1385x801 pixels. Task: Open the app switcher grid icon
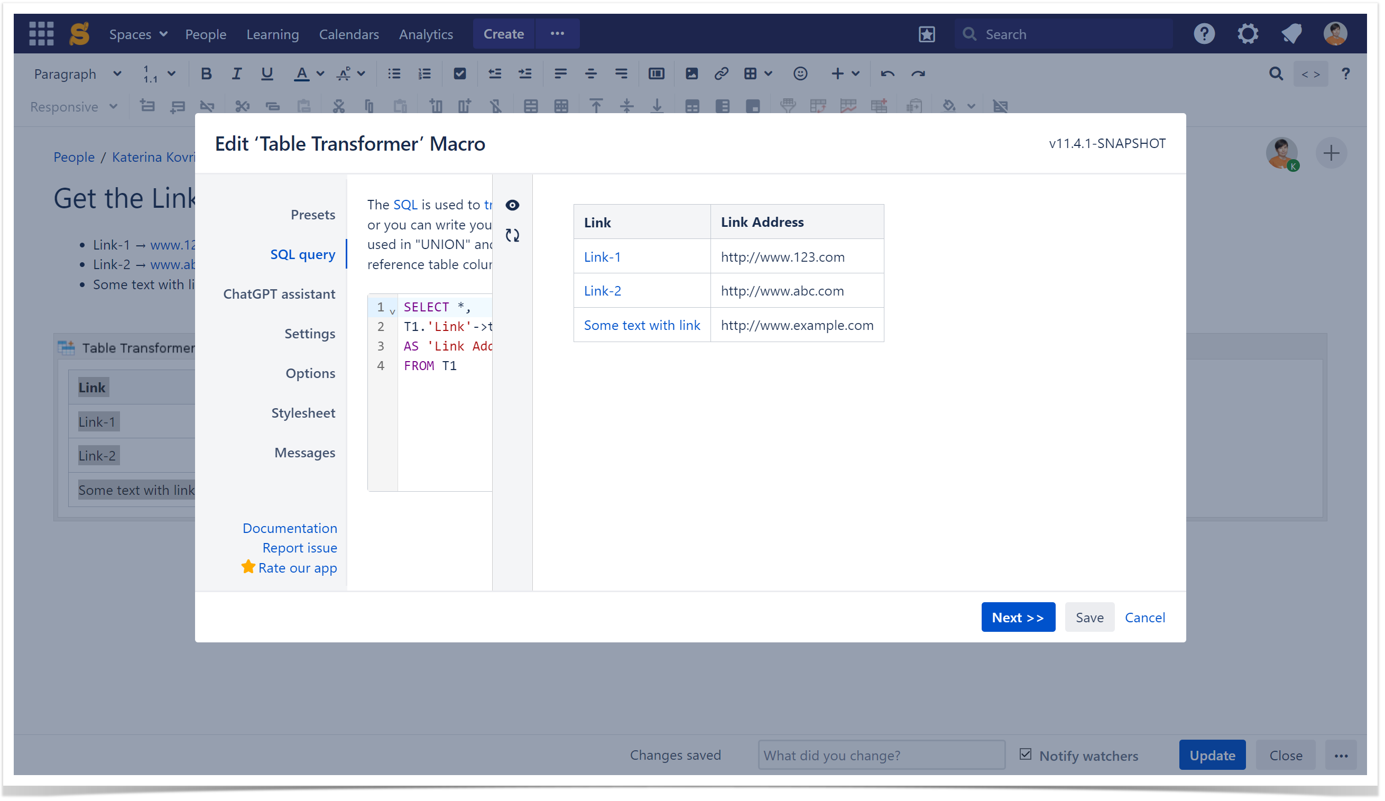click(41, 34)
